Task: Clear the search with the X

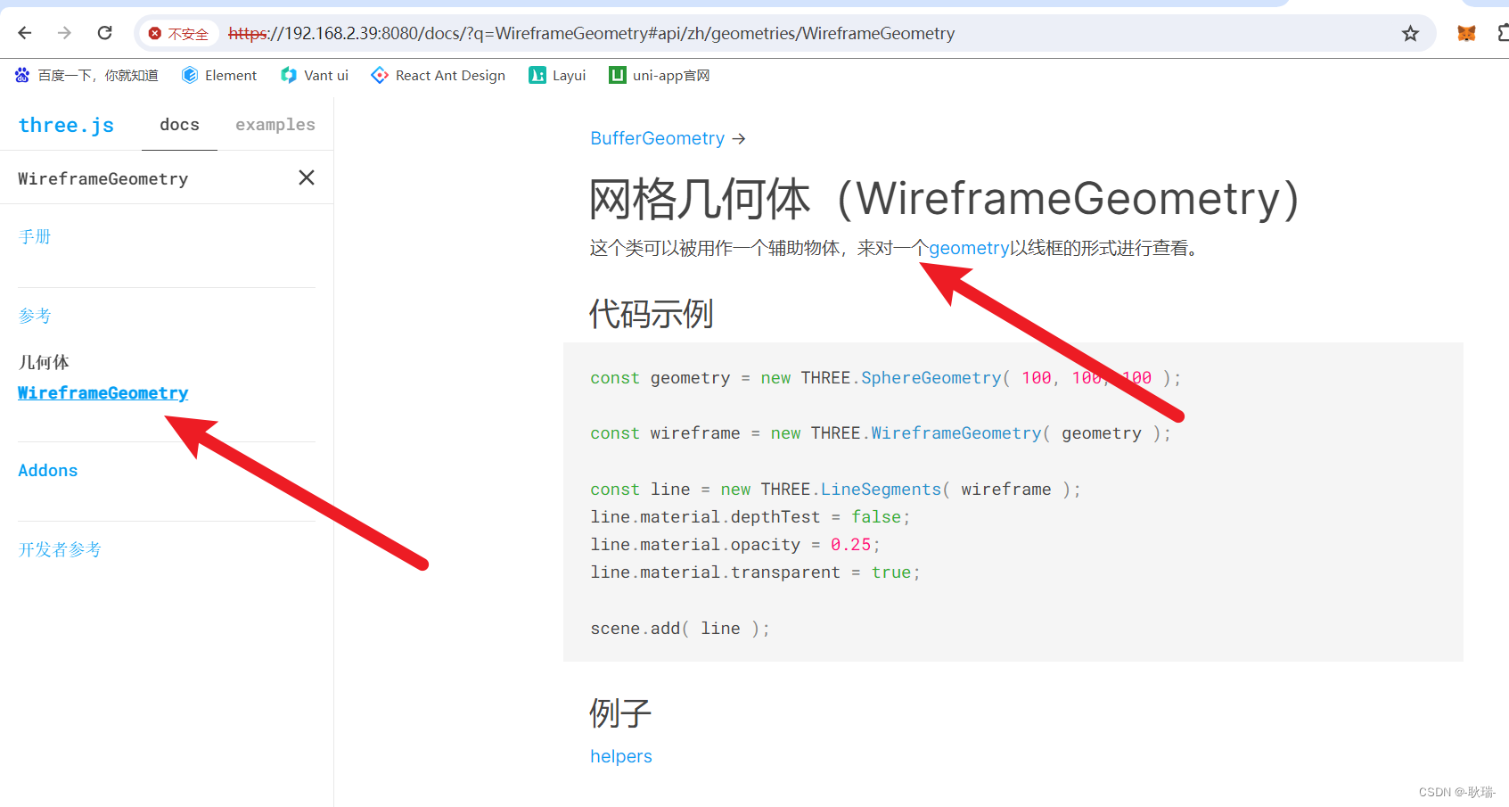Action: (x=306, y=177)
